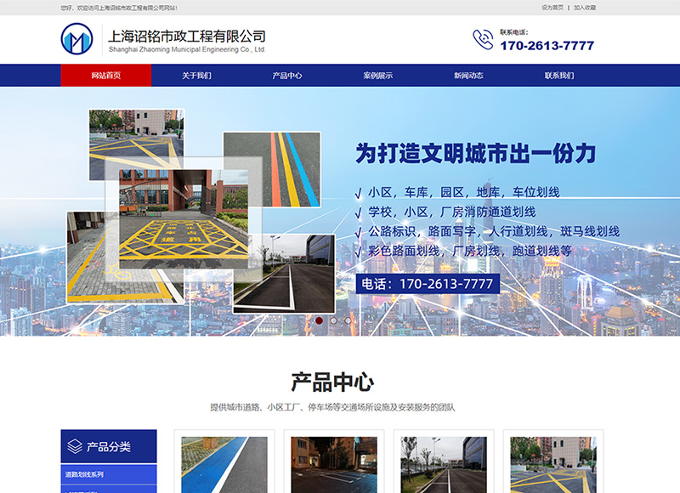Click the subtitle 提供城市道路、小区工厂 text
The image size is (680, 493).
click(332, 407)
